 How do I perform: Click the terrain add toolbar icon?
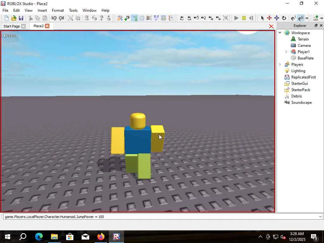(x=315, y=18)
